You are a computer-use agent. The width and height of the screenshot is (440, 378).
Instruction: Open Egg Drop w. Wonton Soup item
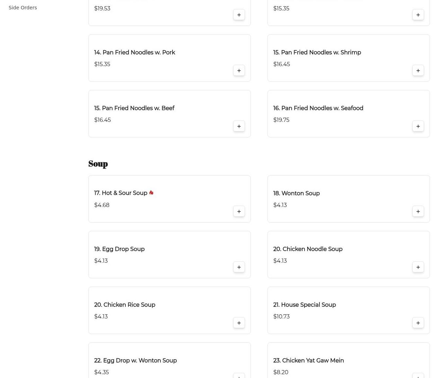tap(135, 360)
